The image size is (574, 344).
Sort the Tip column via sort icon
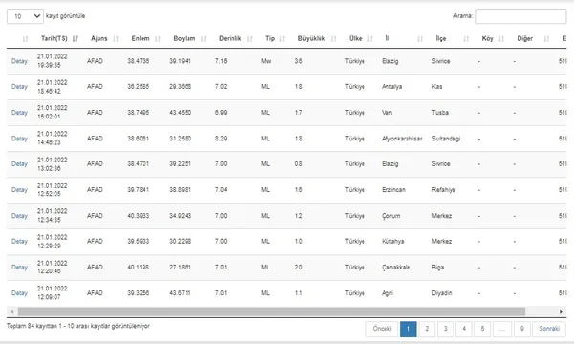(x=282, y=39)
